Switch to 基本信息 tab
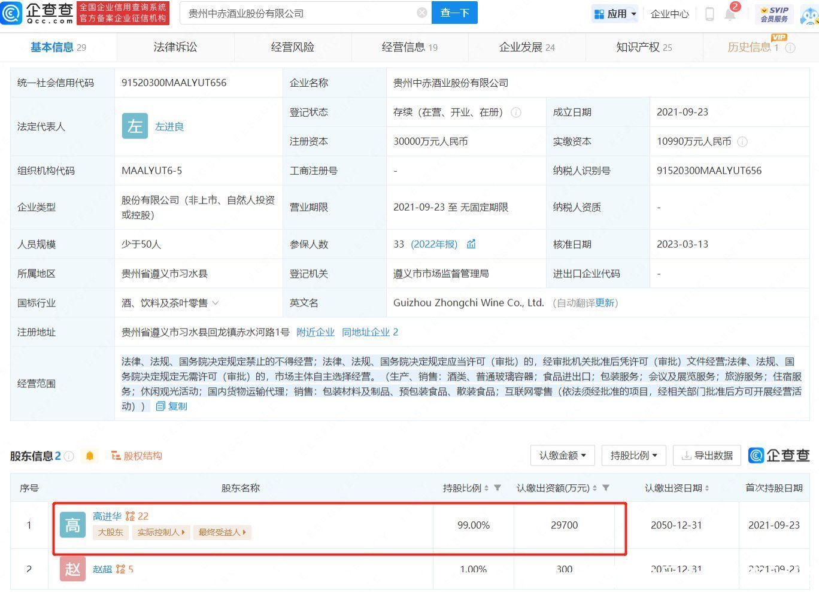Viewport: 819px width, 592px height. pos(58,47)
